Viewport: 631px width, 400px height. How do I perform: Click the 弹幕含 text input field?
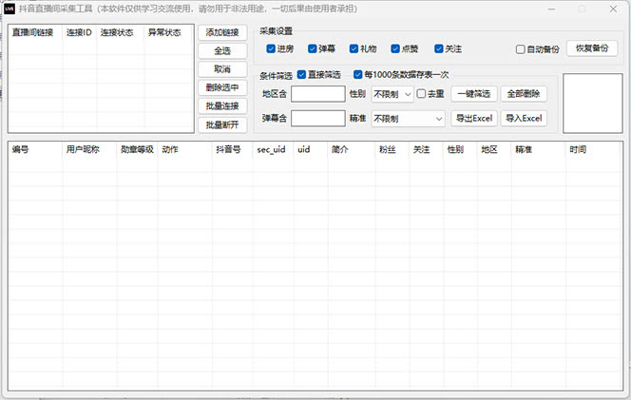[317, 119]
